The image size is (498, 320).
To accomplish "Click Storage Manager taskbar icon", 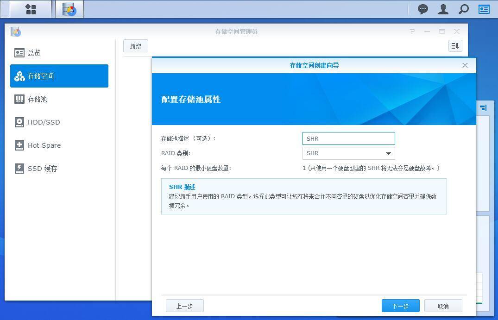I will coord(69,9).
